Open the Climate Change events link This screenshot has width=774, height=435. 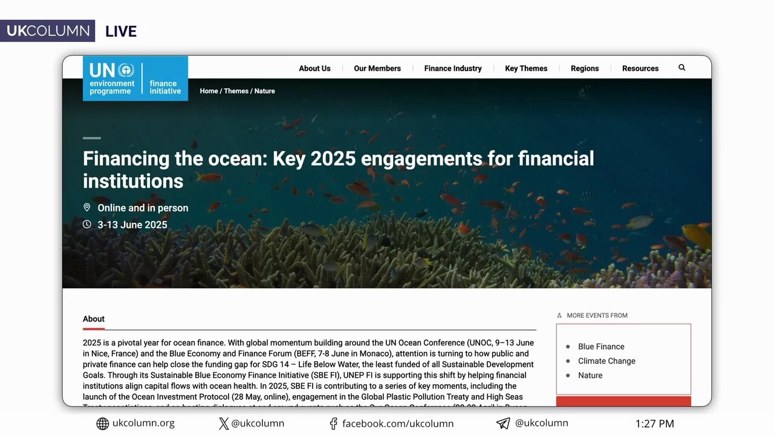coord(607,361)
